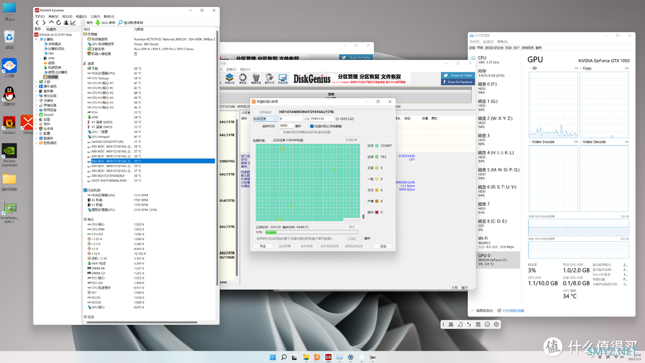Open cylinder range dropdown in scan dialog
This screenshot has width=645, height=363.
point(265,119)
